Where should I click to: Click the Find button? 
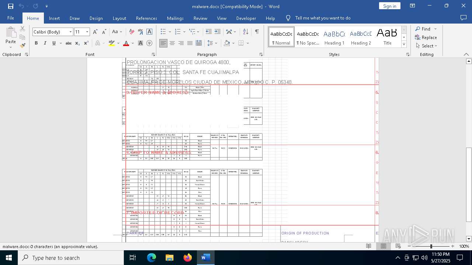[423, 29]
